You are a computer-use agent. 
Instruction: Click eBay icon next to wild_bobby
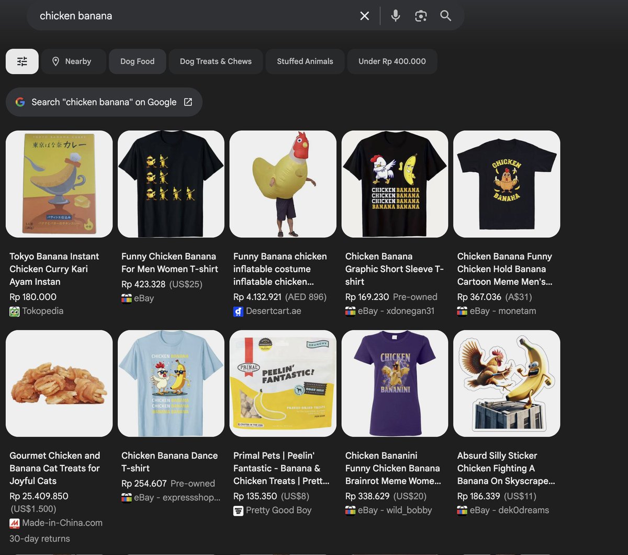[x=351, y=510]
